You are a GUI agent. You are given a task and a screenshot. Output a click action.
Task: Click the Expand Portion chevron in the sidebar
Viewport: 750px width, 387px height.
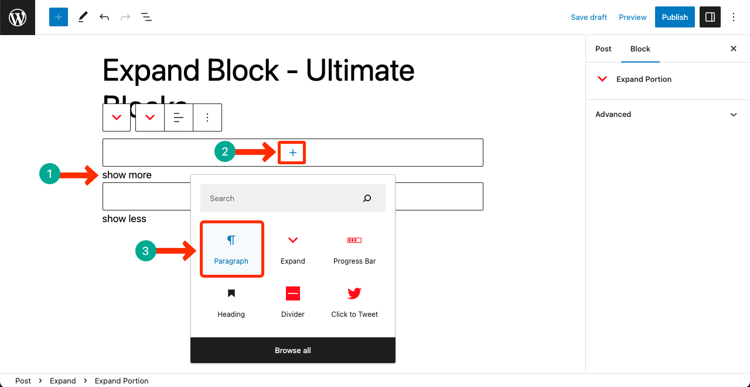(x=602, y=79)
